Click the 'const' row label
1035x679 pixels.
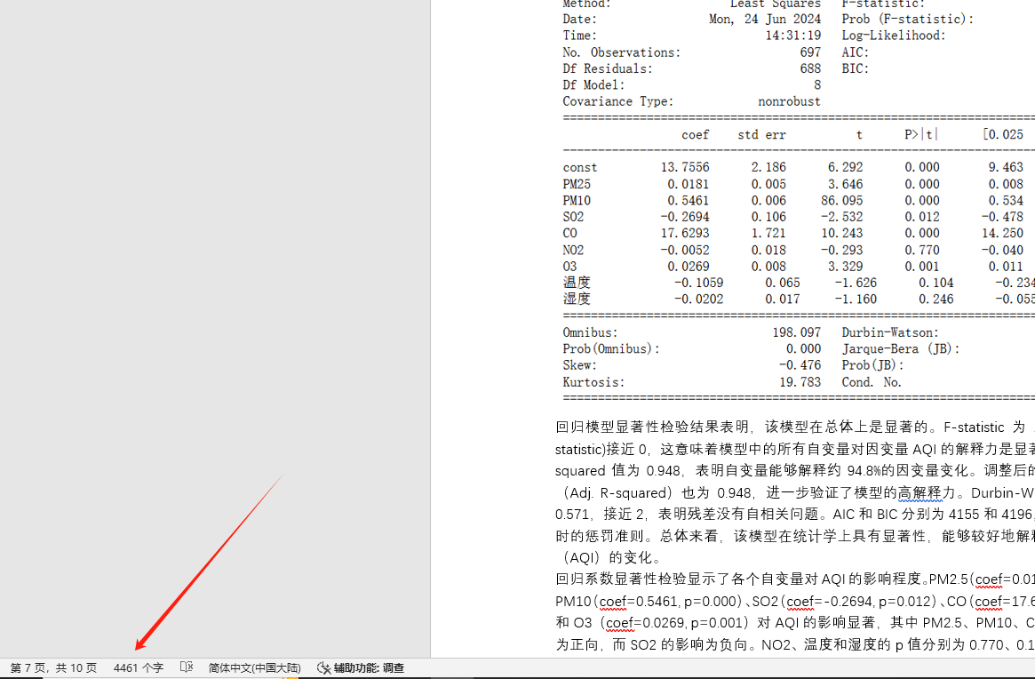[579, 168]
